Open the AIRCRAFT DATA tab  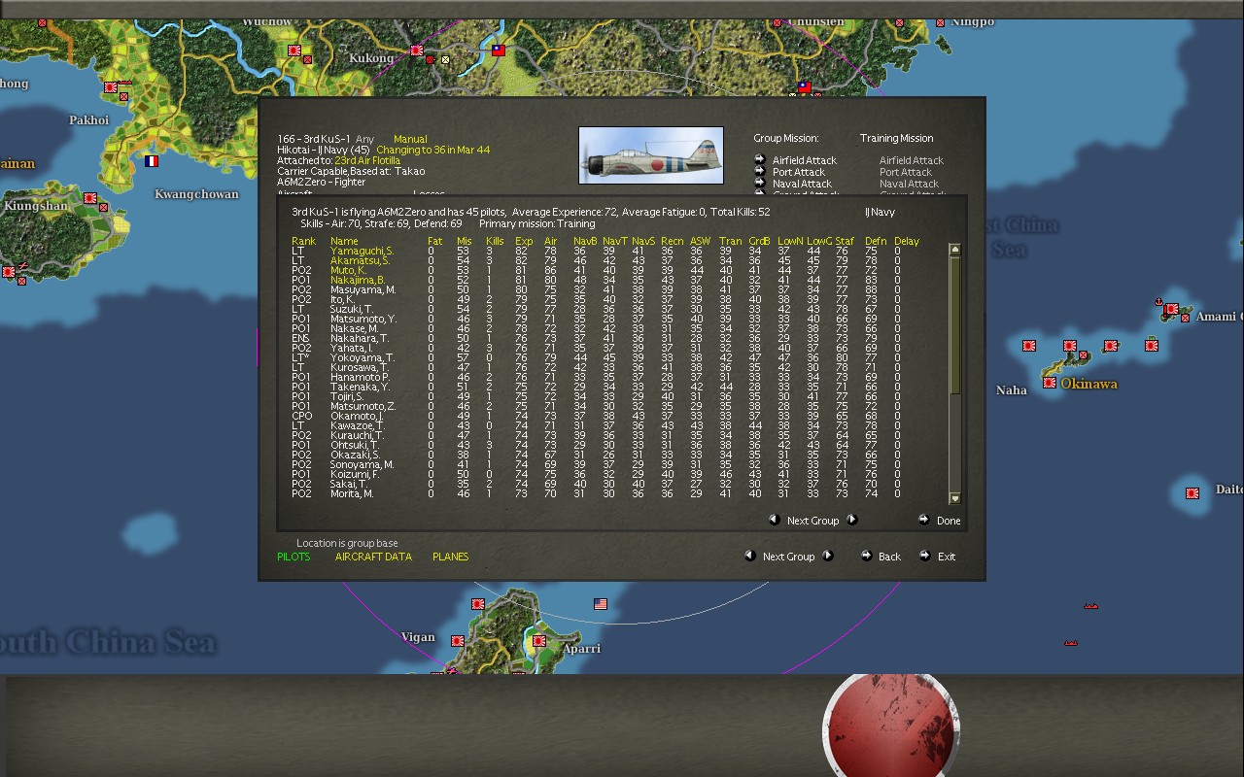click(373, 557)
